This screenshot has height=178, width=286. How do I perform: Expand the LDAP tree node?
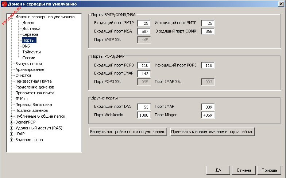11,134
